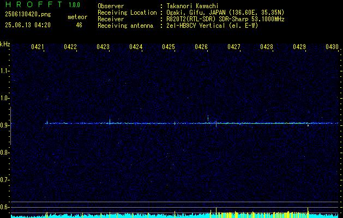This screenshot has width=343, height=218.
Task: Click the HROFFT title text
Action: coord(34,4)
